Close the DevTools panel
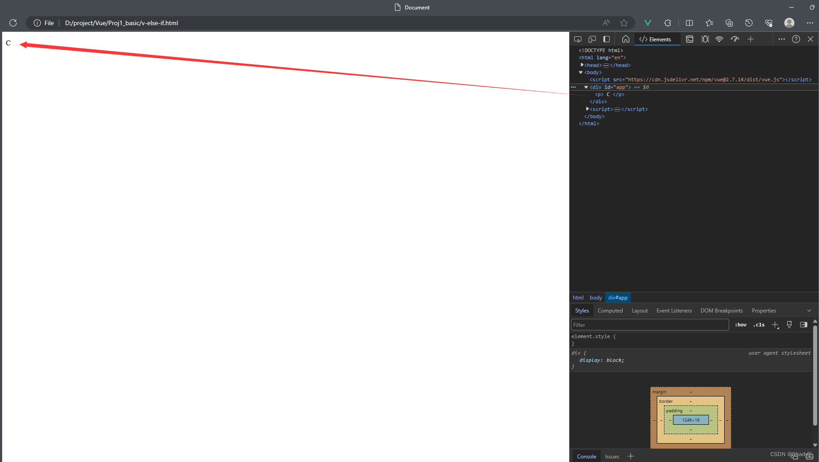Image resolution: width=819 pixels, height=462 pixels. click(810, 39)
